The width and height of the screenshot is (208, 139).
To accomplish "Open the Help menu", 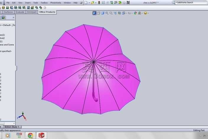I will click(75, 3).
